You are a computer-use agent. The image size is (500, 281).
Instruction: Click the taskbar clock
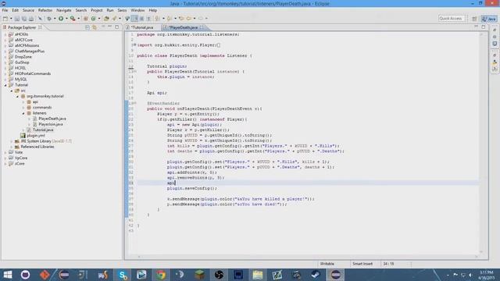[x=487, y=275]
